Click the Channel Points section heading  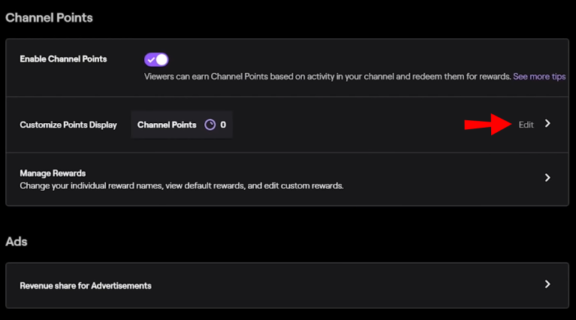(x=49, y=17)
